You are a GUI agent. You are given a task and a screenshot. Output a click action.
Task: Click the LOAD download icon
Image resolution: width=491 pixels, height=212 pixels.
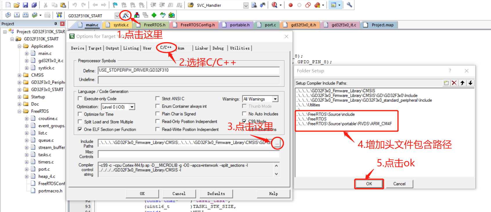tap(59, 15)
